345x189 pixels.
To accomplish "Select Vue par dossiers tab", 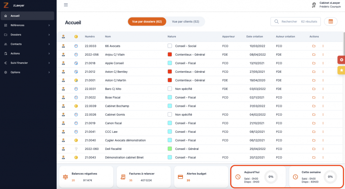I will 147,22.
